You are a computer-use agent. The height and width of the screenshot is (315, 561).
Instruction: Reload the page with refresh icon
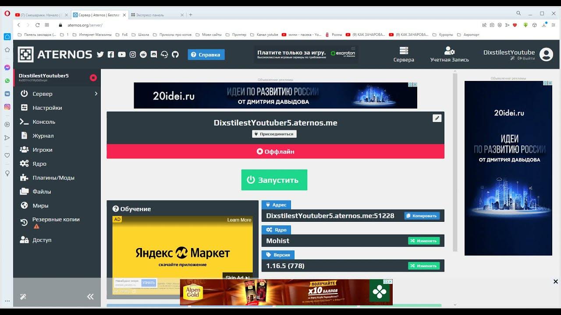point(38,25)
